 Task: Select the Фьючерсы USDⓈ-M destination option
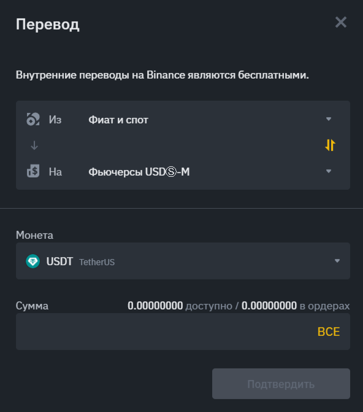[139, 172]
